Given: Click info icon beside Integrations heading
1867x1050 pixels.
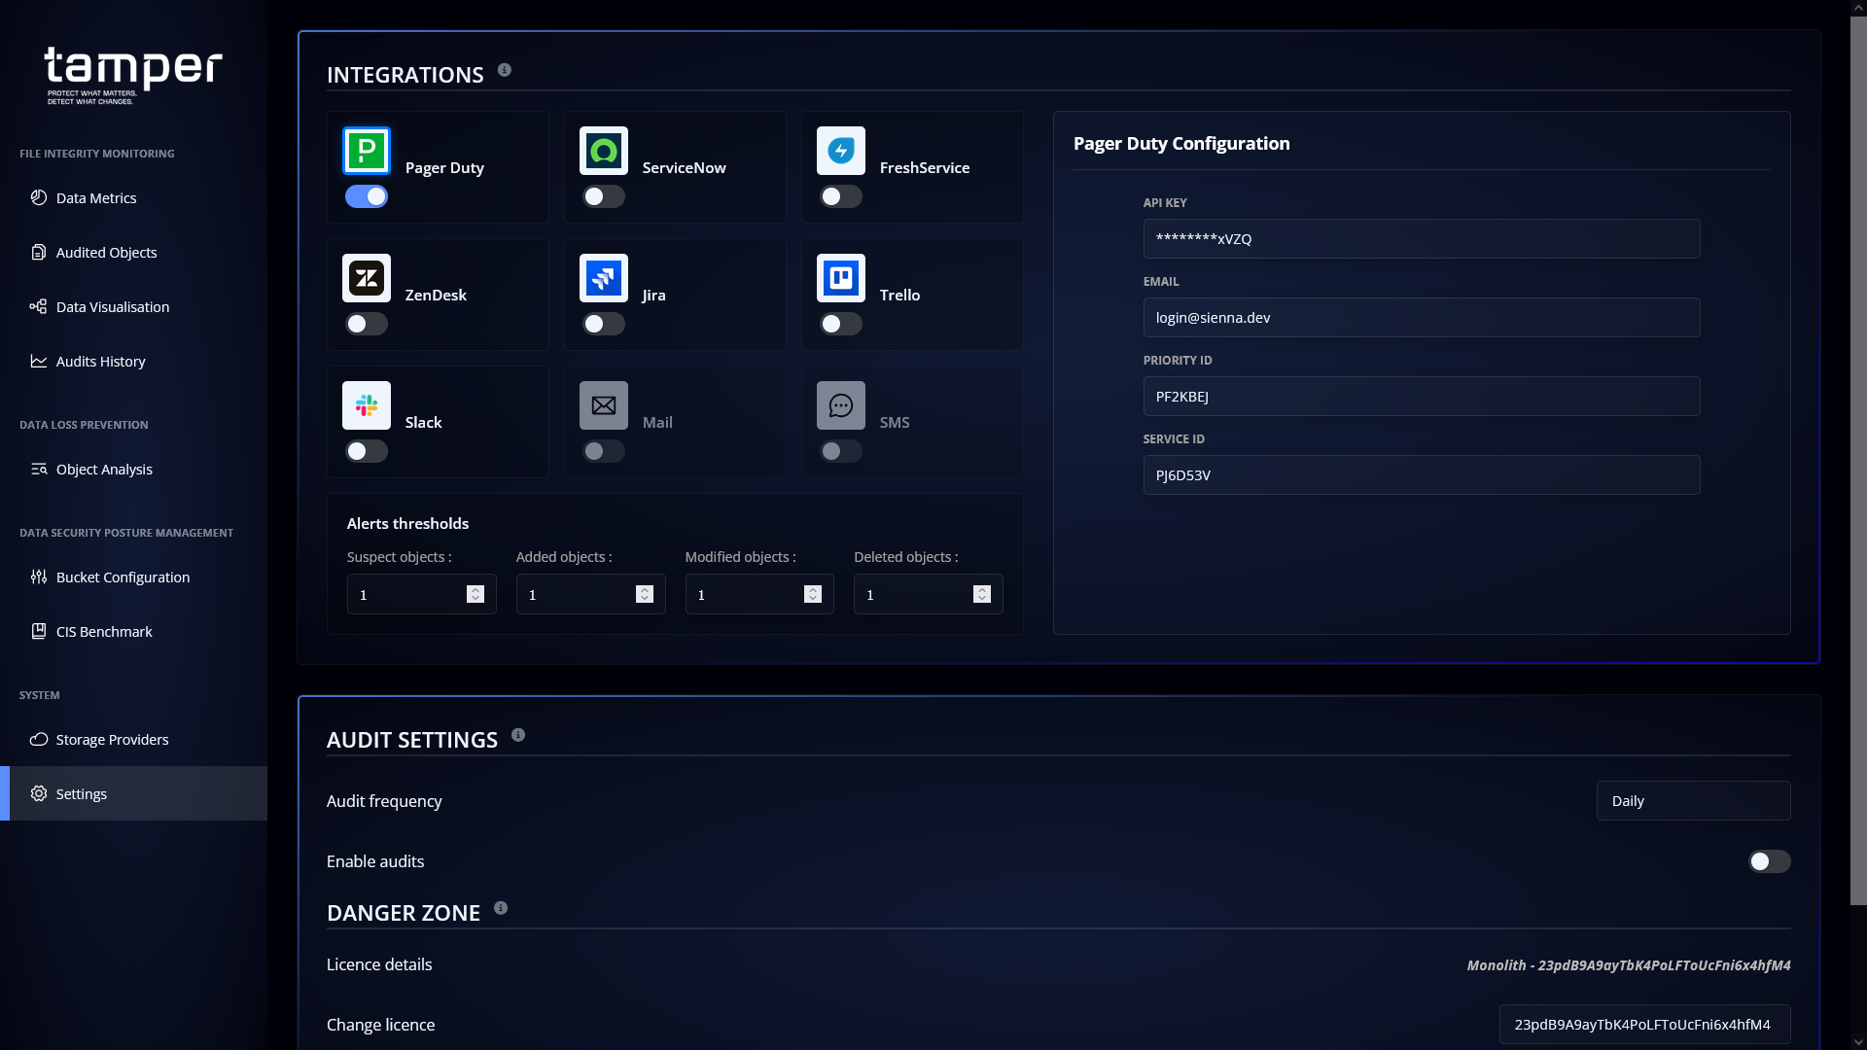Looking at the screenshot, I should pos(504,70).
